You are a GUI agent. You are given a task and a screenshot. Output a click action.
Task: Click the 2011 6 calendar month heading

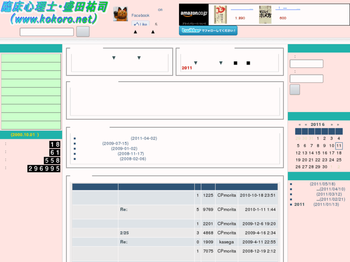click(x=318, y=125)
